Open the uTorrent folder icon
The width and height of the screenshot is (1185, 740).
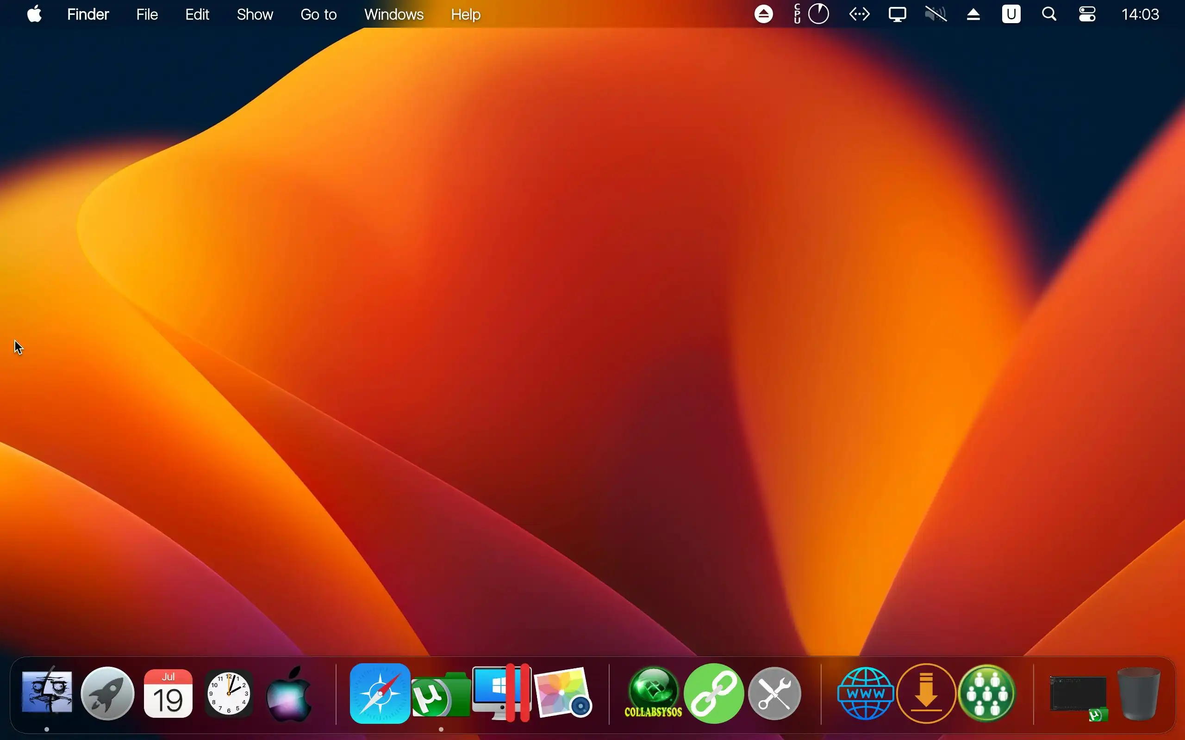441,695
